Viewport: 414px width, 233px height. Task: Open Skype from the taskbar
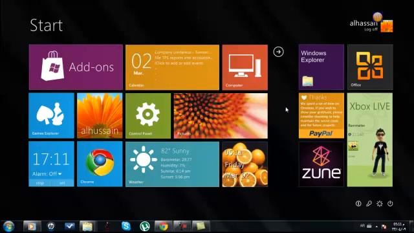pyautogui.click(x=126, y=227)
